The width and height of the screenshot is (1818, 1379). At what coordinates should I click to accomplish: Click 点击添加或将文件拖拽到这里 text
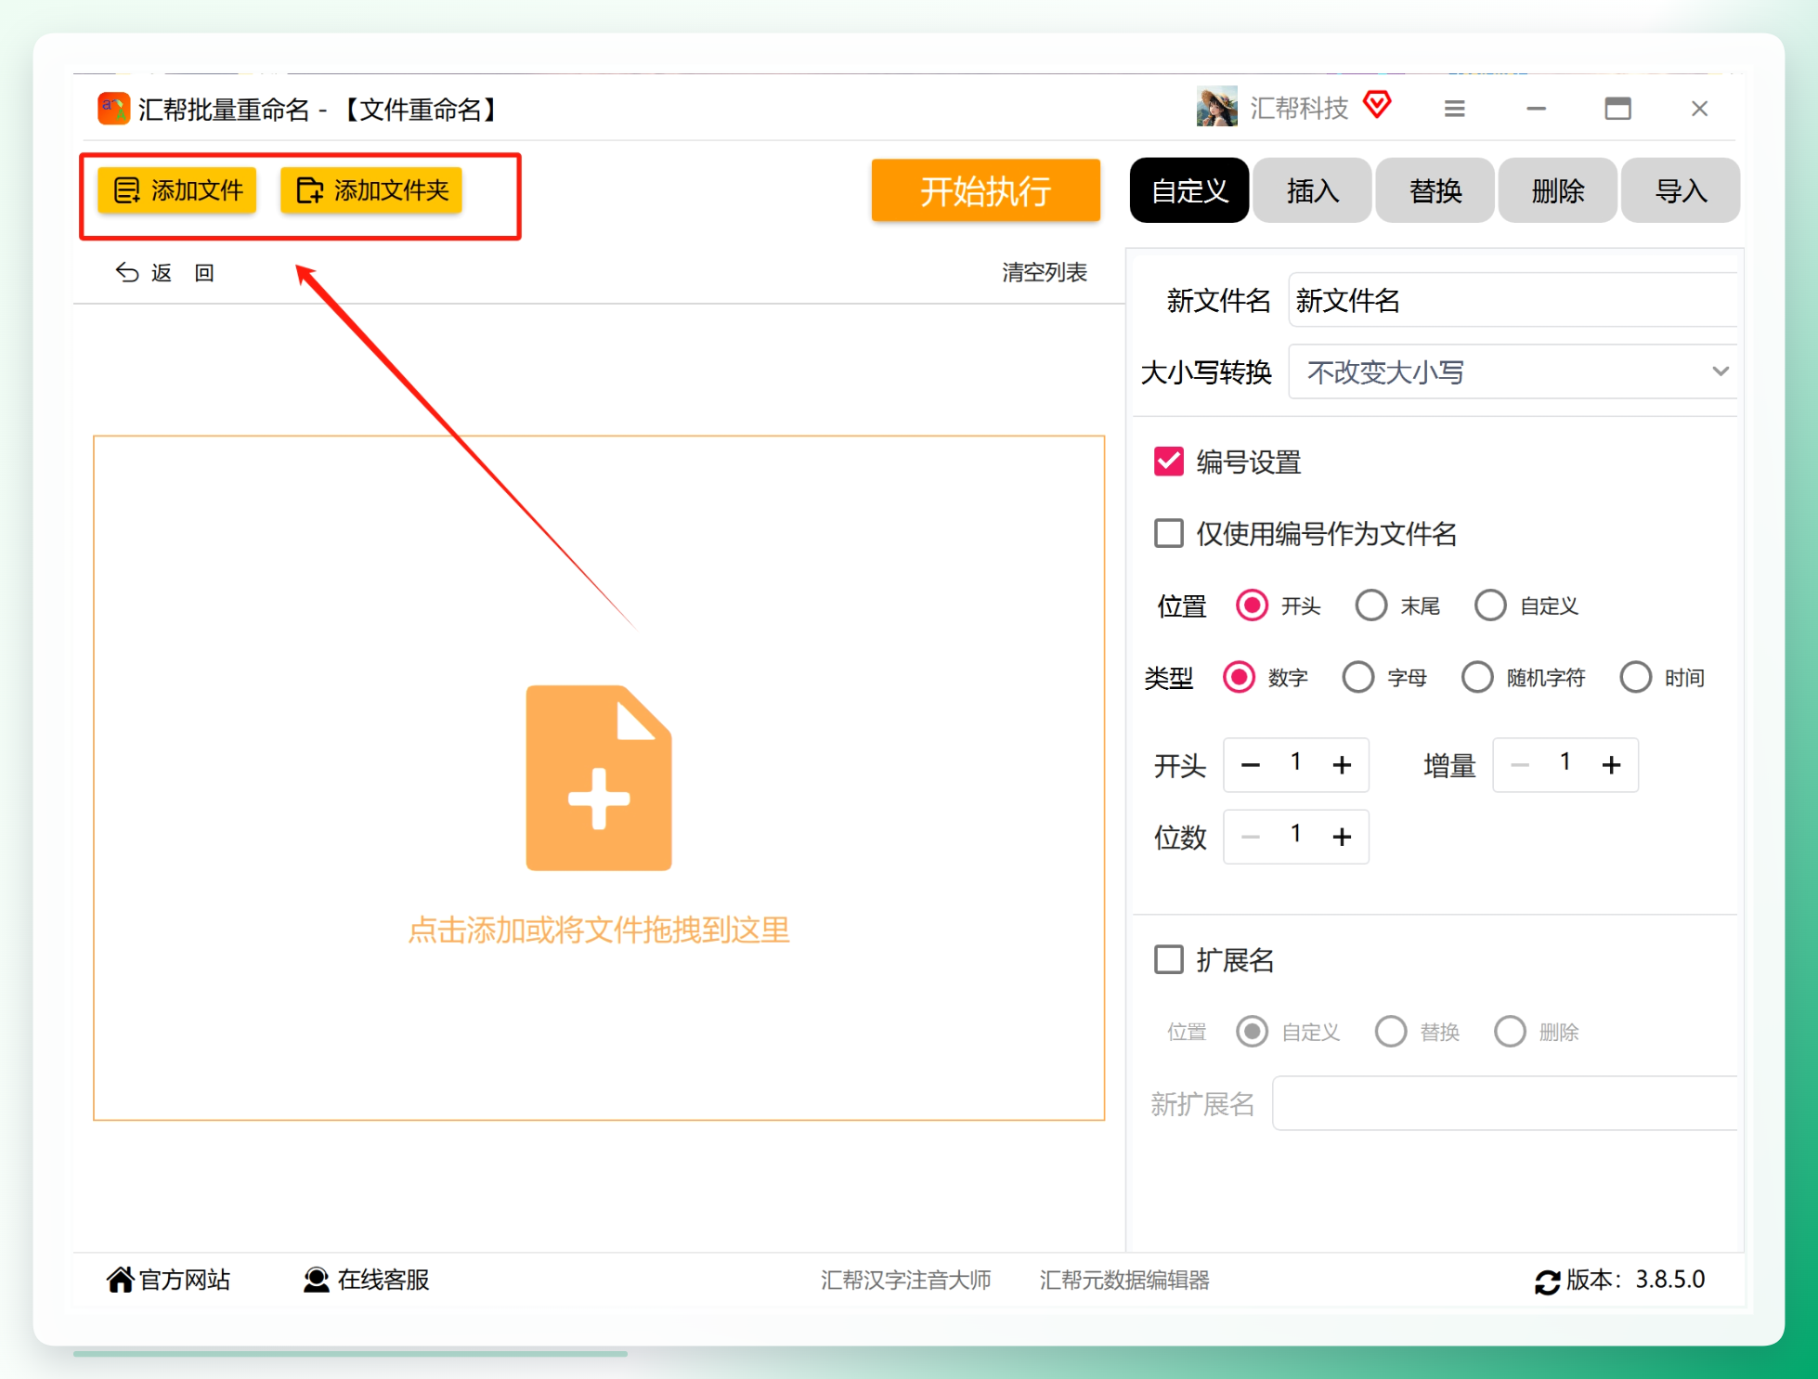point(599,930)
